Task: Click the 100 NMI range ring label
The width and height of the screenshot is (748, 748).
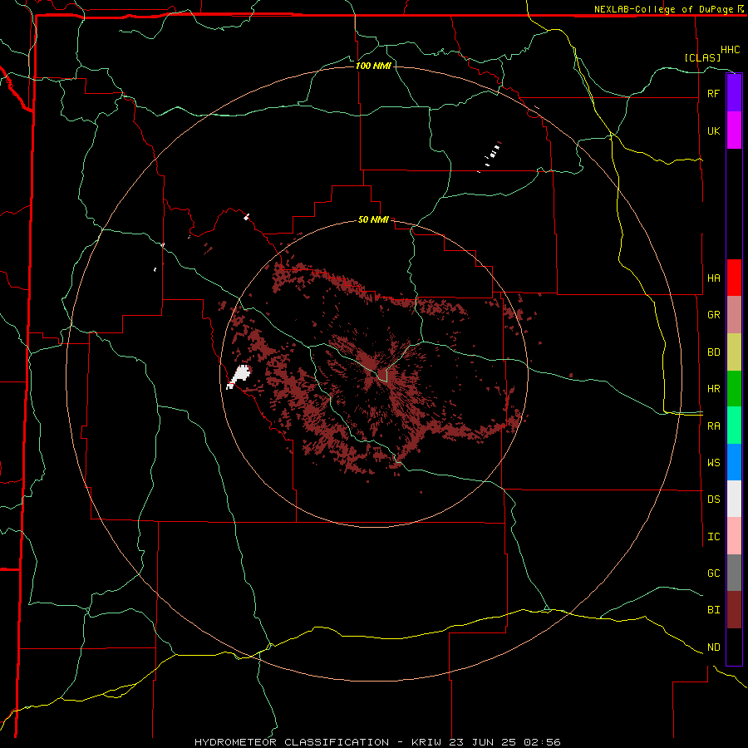Action: [x=373, y=66]
